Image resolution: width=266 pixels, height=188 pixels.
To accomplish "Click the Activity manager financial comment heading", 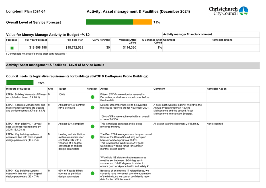I will click(x=187, y=34).
